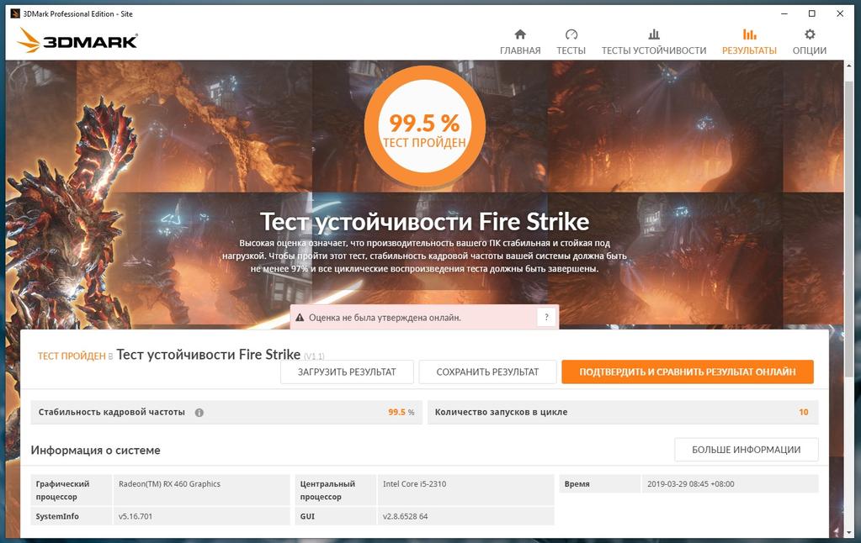
Task: Click the 99.5 % score circle
Action: tap(424, 127)
